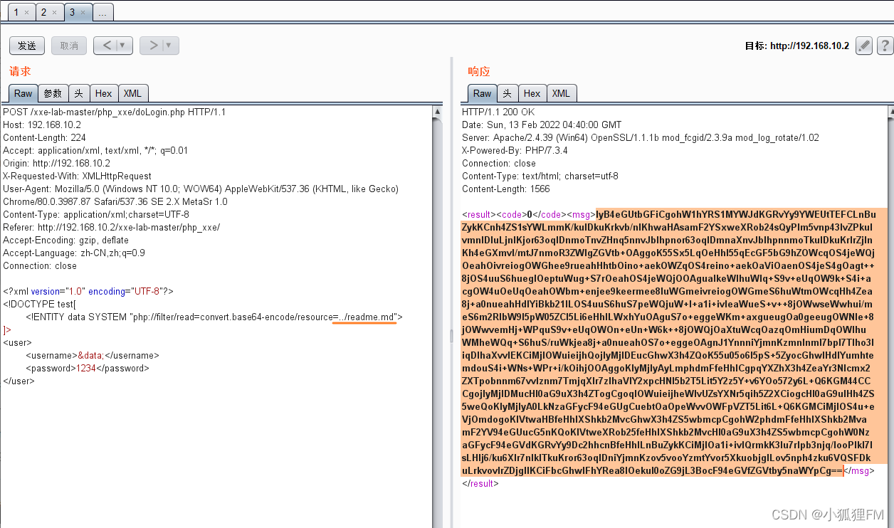Viewport: 894px width, 528px height.
Task: Click the closing </user> tag
Action: [19, 381]
